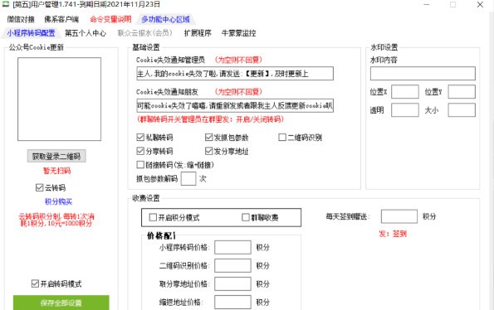Image resolution: width=494 pixels, height=310 pixels.
Task: Open the 微信对接 tab
Action: click(21, 19)
